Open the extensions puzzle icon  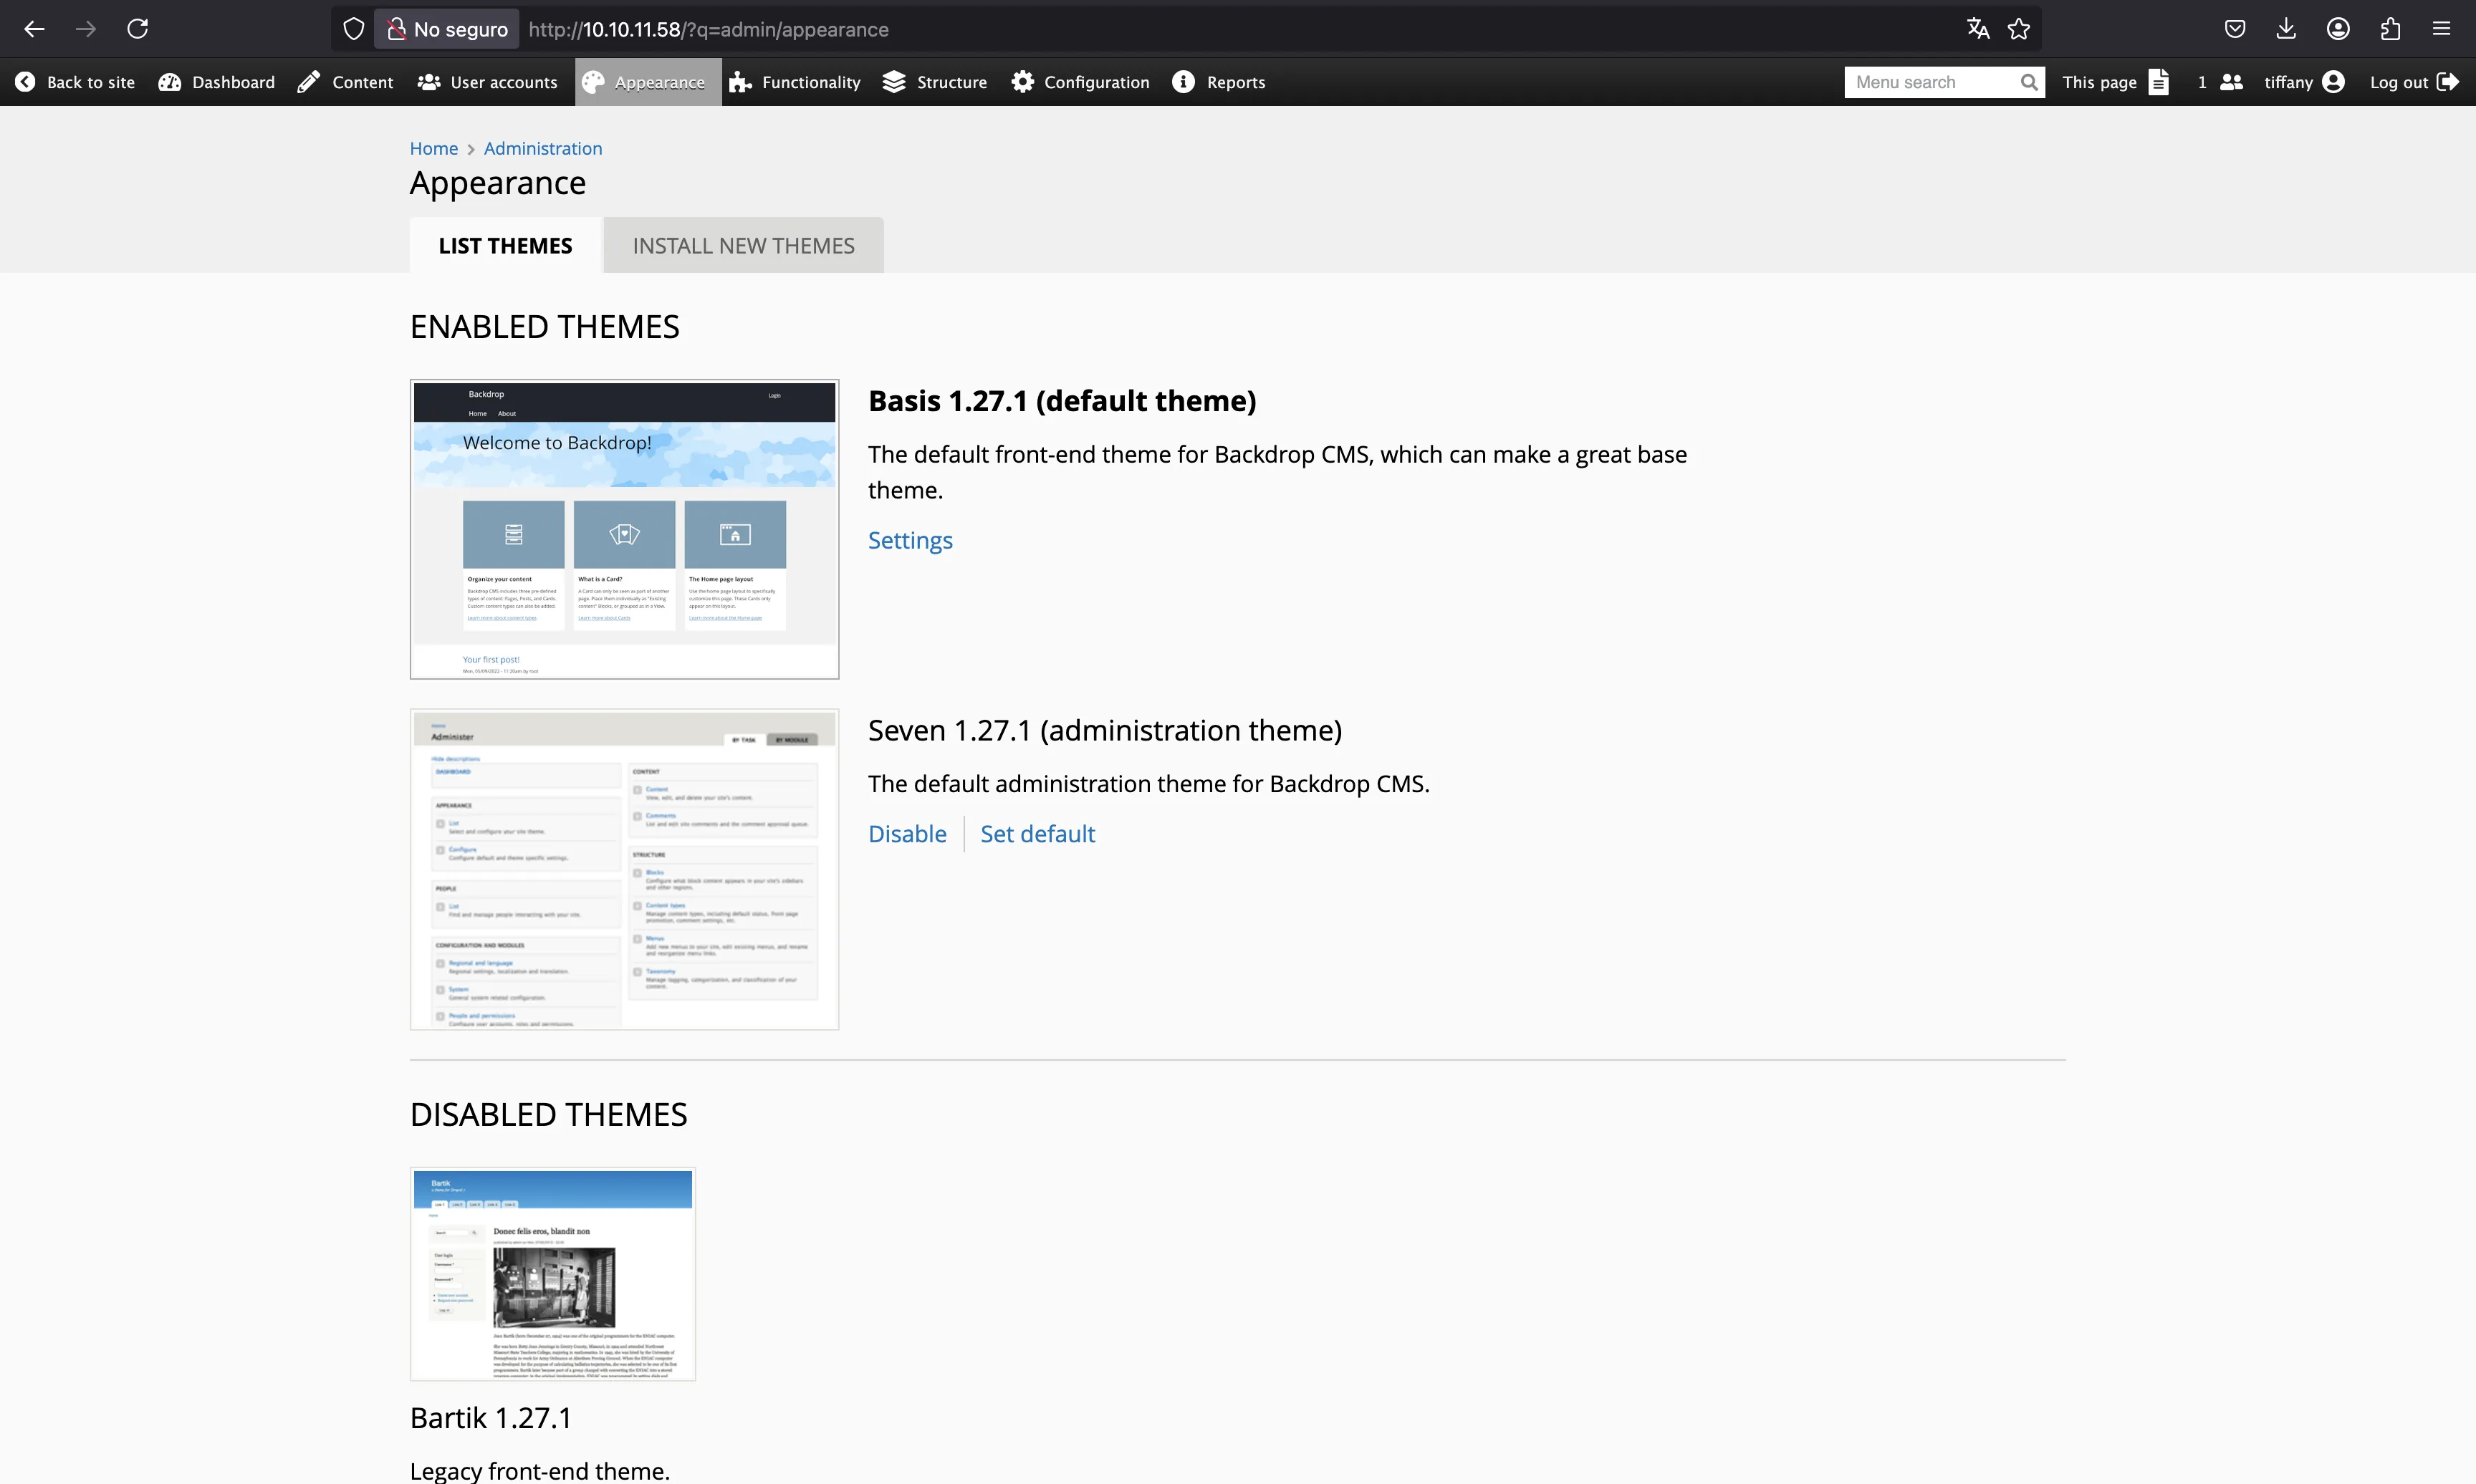[x=2390, y=29]
